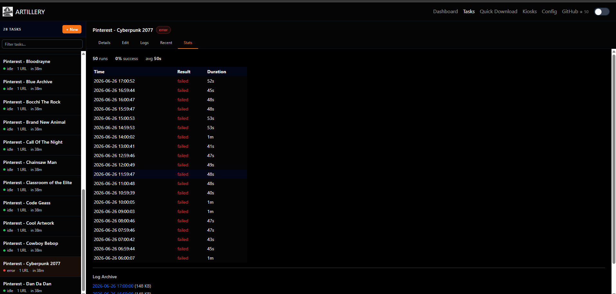The image size is (616, 294).
Task: Select the Stats tab
Action: 188,43
